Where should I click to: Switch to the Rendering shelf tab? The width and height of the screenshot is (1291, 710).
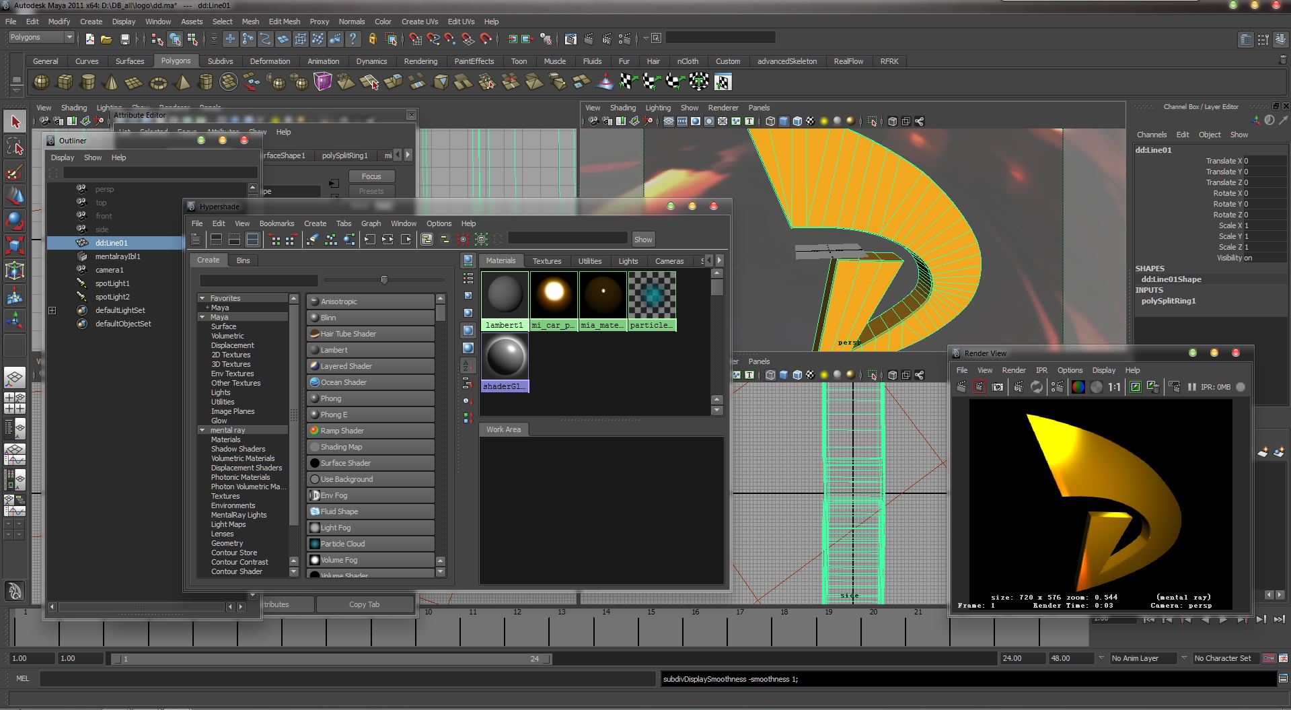pos(420,61)
